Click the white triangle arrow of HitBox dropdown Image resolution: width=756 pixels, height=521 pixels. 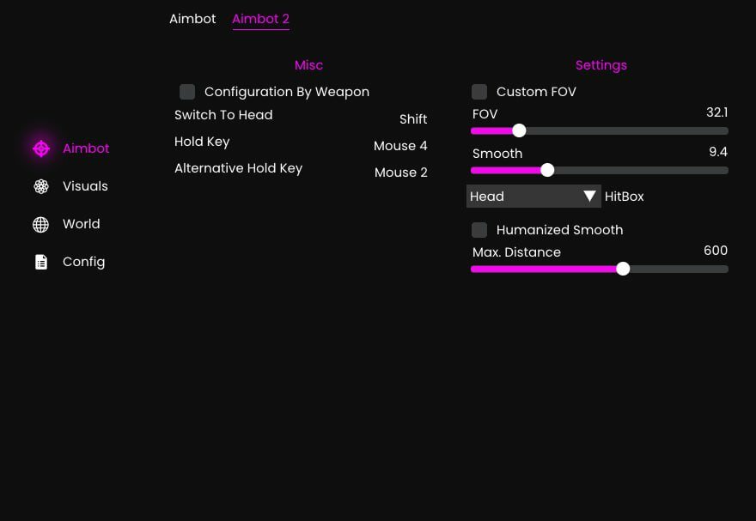click(589, 196)
